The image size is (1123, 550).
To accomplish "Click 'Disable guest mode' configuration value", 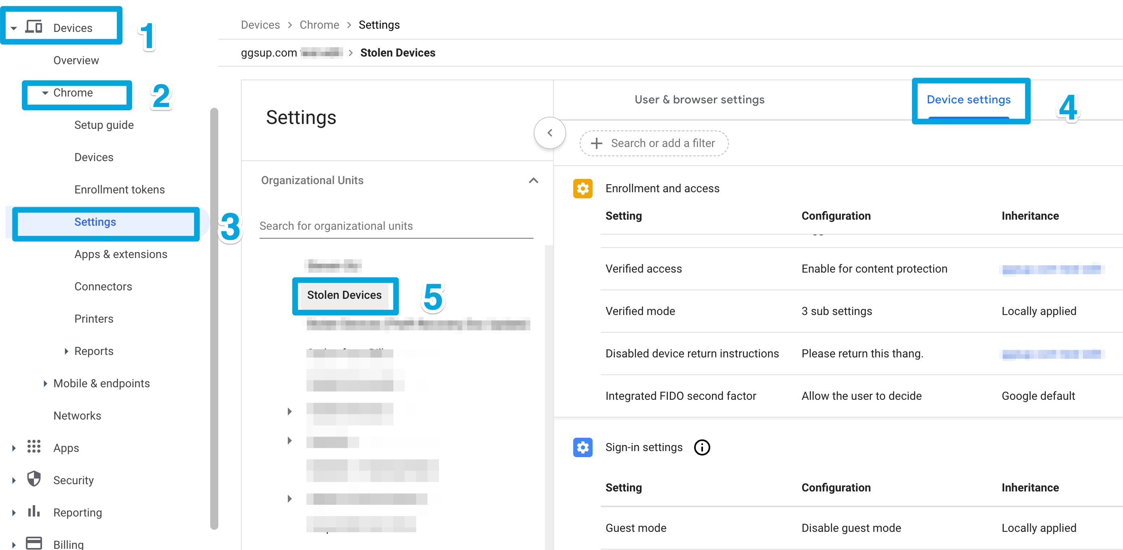I will [x=851, y=528].
